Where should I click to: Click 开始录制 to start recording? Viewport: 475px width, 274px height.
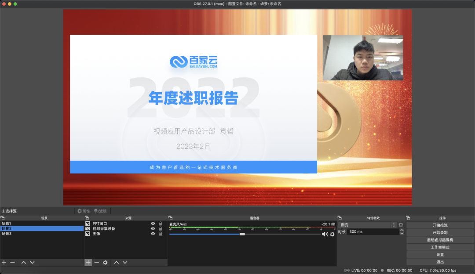(440, 232)
